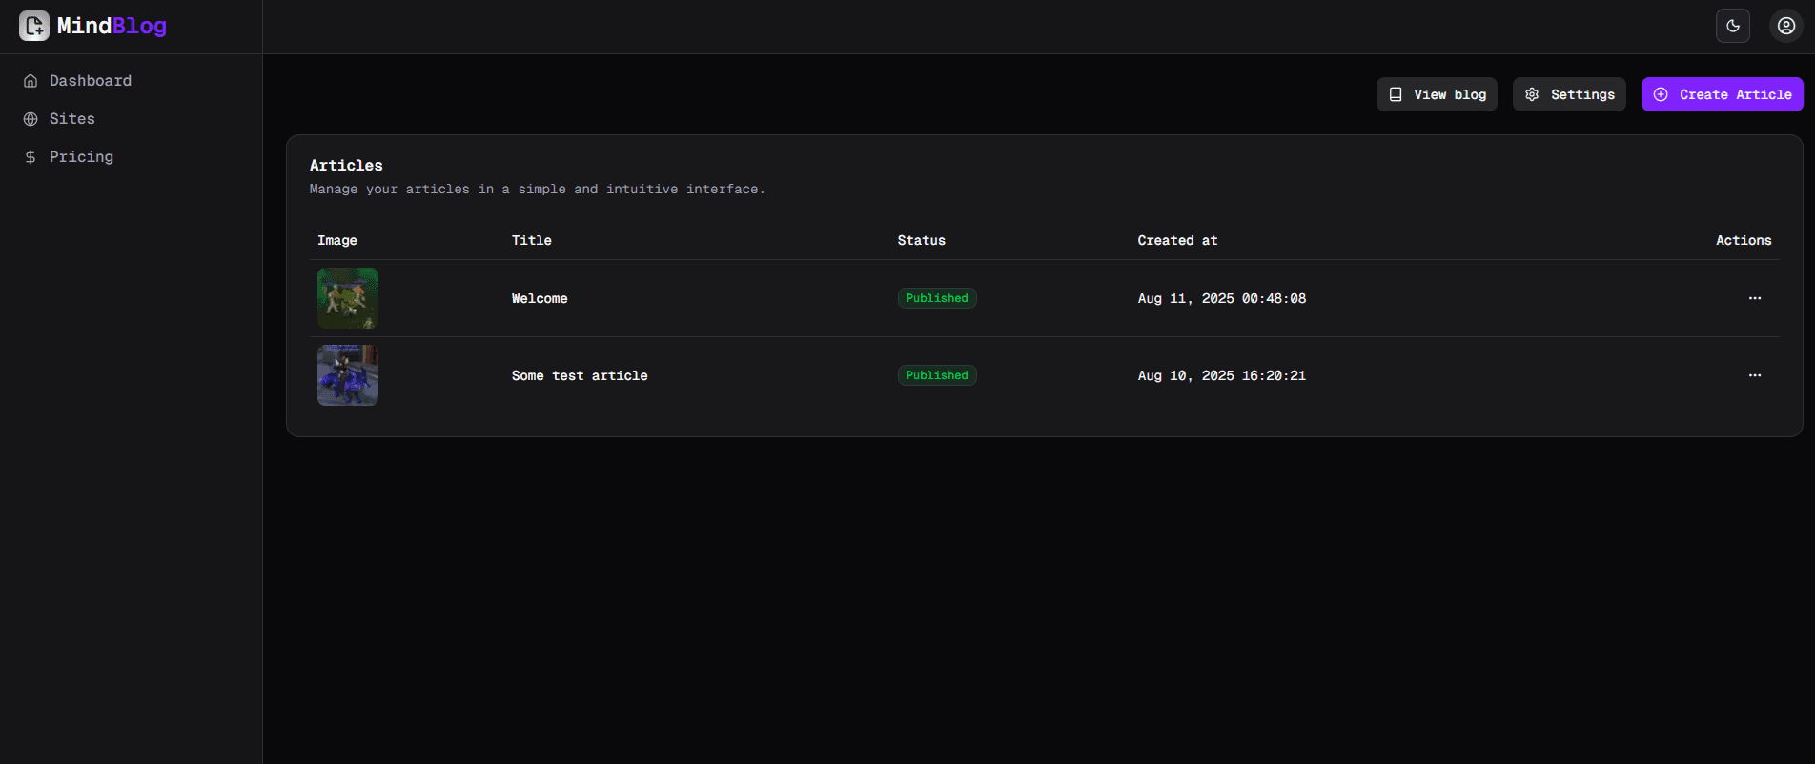Open the Settings button

[1569, 94]
